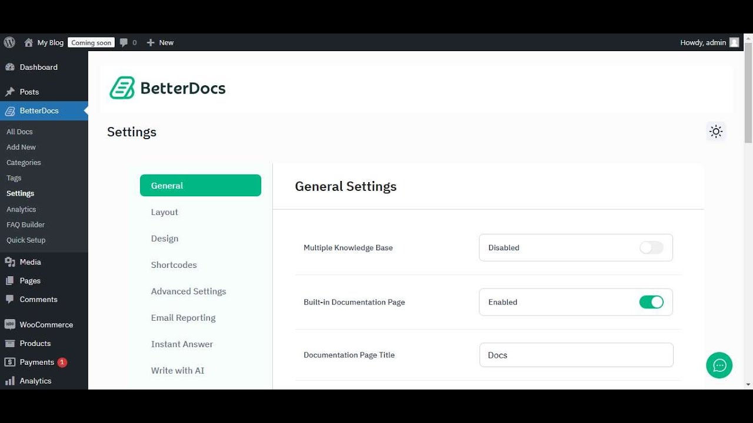Viewport: 753px width, 423px height.
Task: Click the Media icon in sidebar
Action: click(x=10, y=262)
